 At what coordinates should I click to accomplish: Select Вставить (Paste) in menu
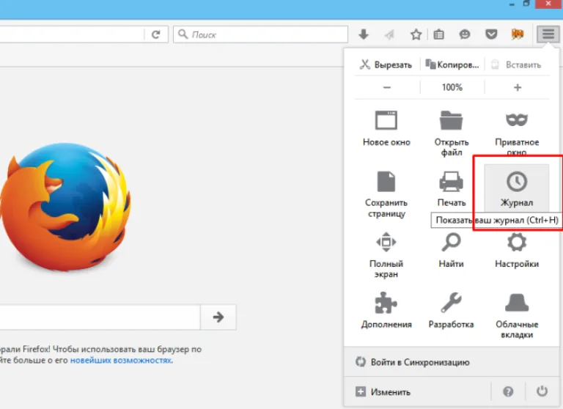[x=516, y=65]
